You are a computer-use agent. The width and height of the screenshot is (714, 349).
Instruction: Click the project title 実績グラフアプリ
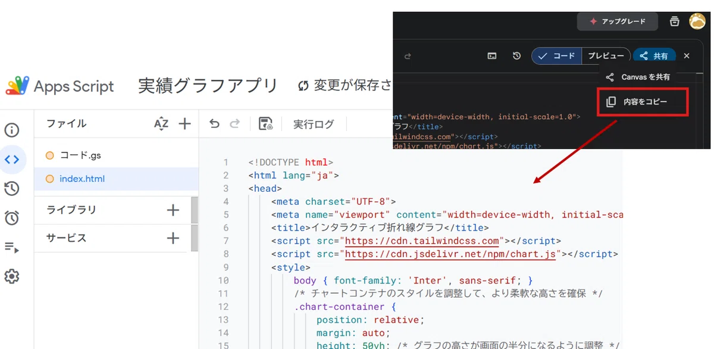pos(208,86)
